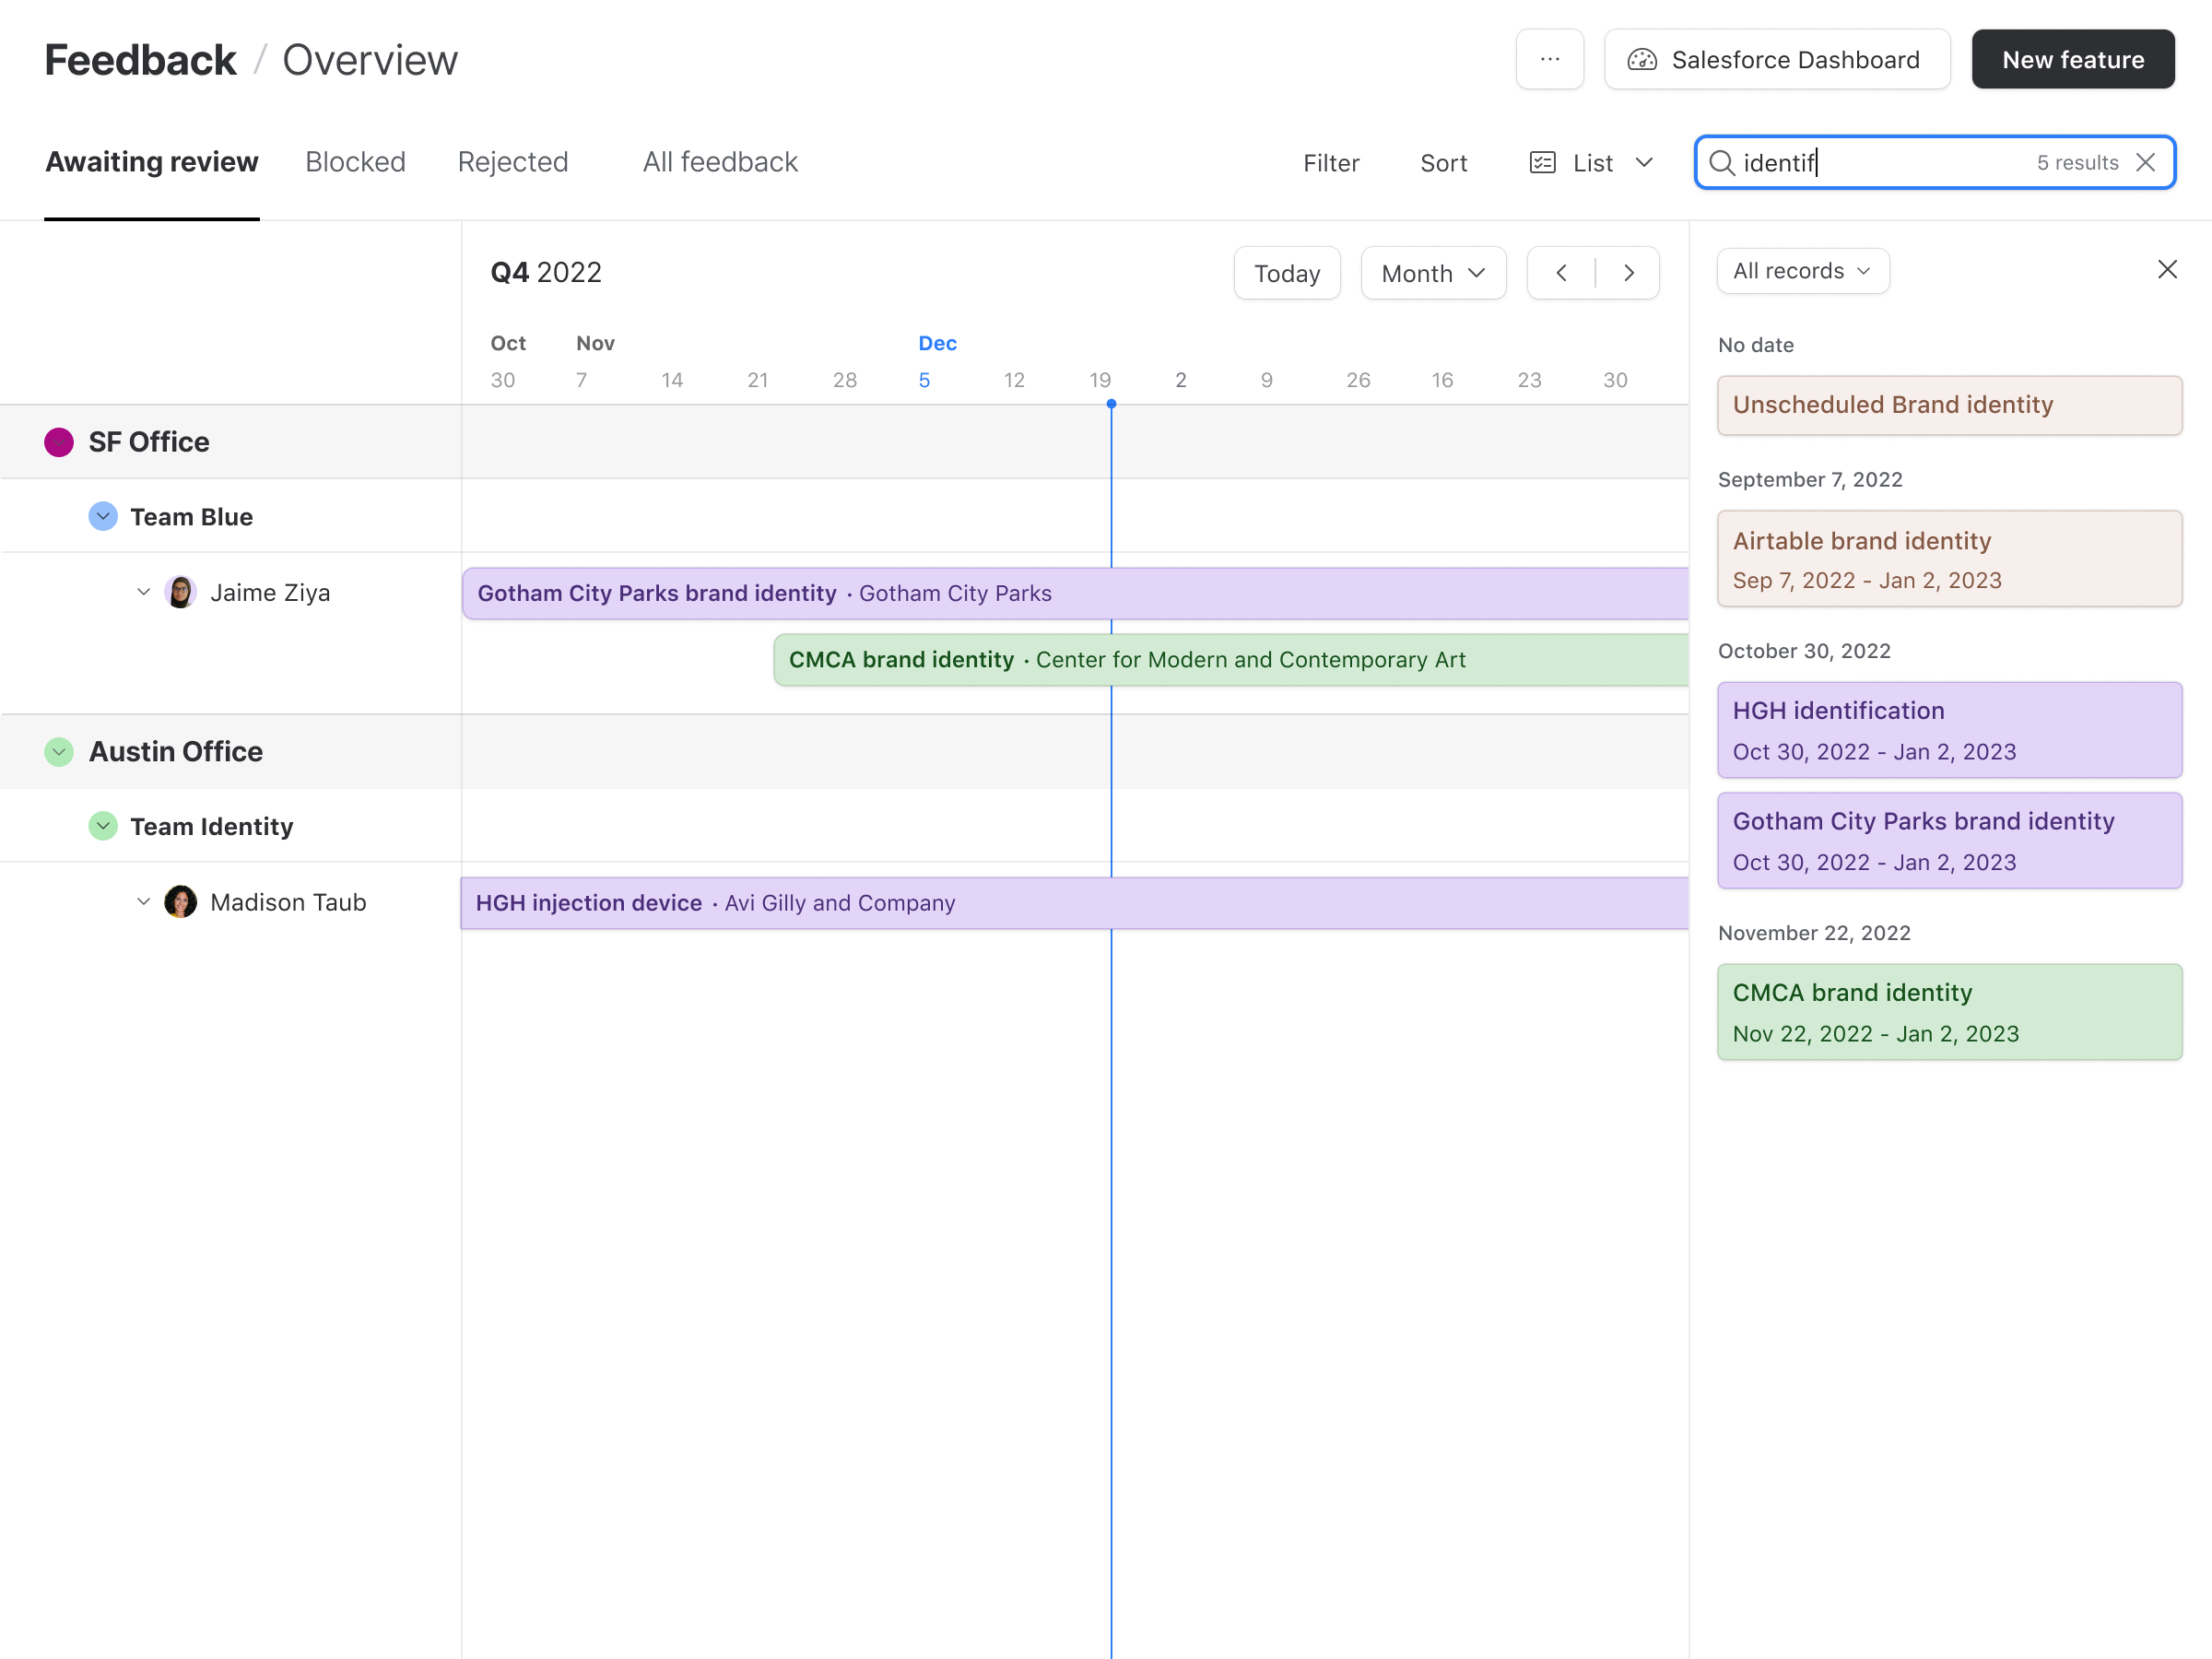Click the search magnifier icon

[1721, 162]
